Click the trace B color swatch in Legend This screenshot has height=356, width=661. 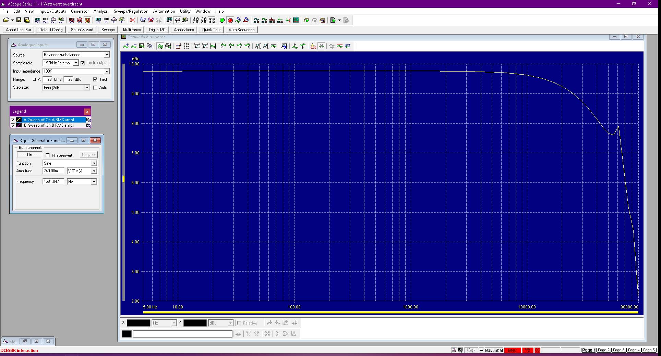click(x=19, y=125)
